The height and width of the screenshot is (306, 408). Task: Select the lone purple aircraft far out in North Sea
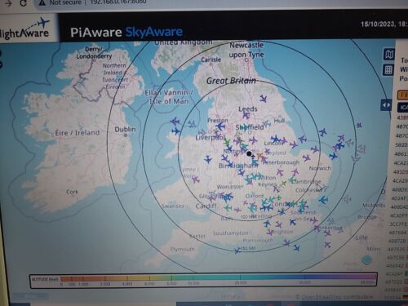point(359,125)
